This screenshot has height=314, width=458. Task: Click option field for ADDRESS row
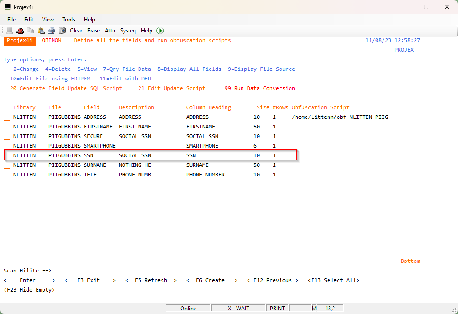click(x=7, y=117)
